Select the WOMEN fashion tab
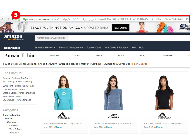Image resolution: width=190 pixels, height=137 pixels. click(x=54, y=56)
